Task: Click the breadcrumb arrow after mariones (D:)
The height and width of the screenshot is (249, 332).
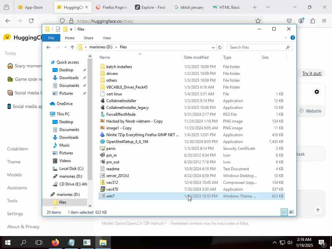Action: pos(116,47)
